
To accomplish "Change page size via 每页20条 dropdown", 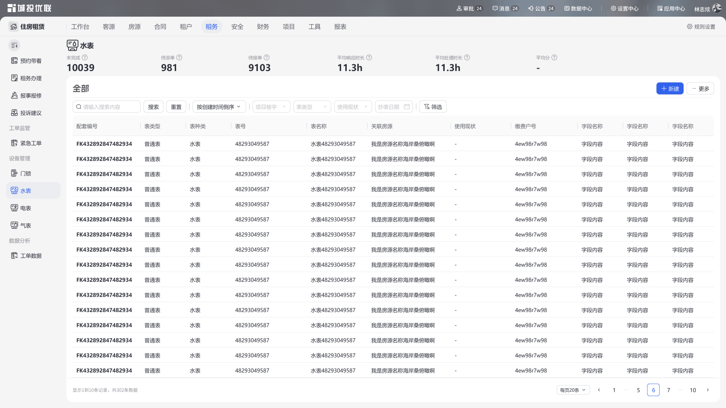I will point(573,390).
